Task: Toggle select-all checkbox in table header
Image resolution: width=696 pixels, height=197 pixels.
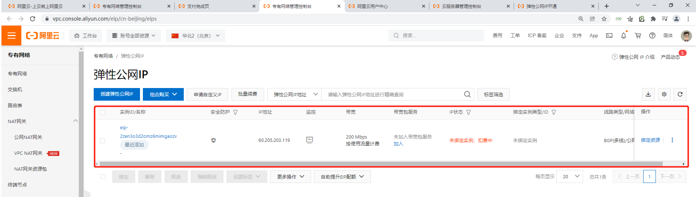Action: click(x=103, y=112)
